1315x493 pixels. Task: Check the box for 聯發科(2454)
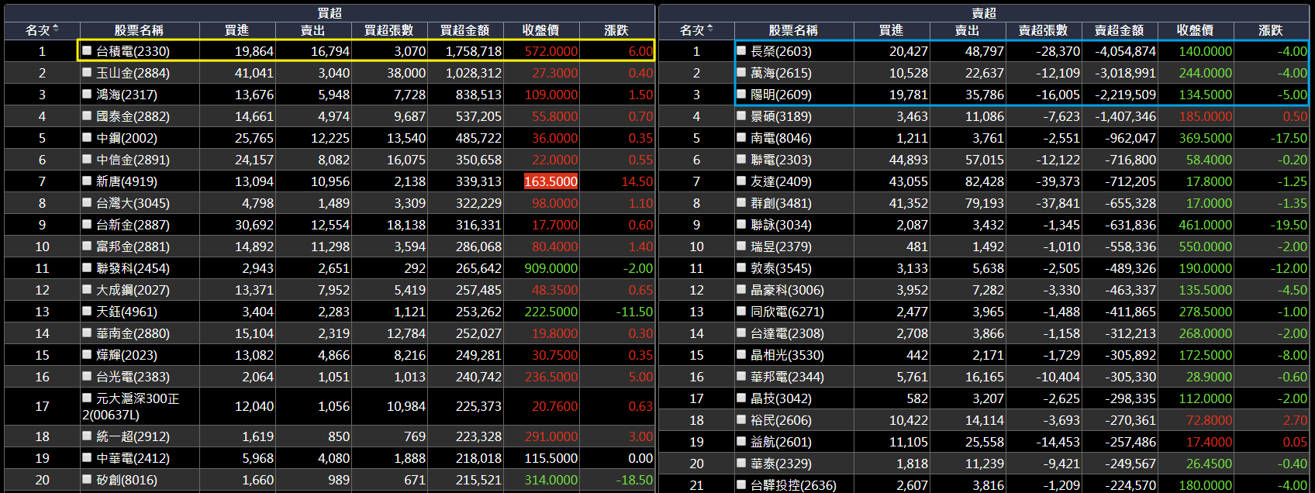[87, 267]
